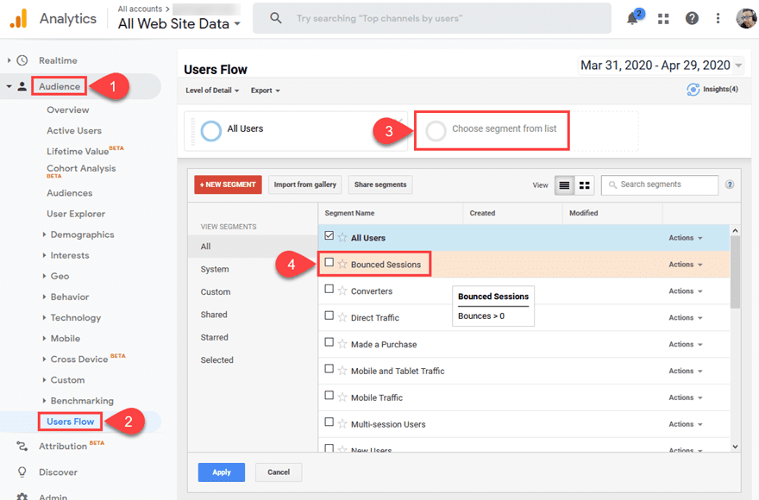Screen dimensions: 759x500
Task: Click the NEW SEGMENT button
Action: [x=226, y=184]
